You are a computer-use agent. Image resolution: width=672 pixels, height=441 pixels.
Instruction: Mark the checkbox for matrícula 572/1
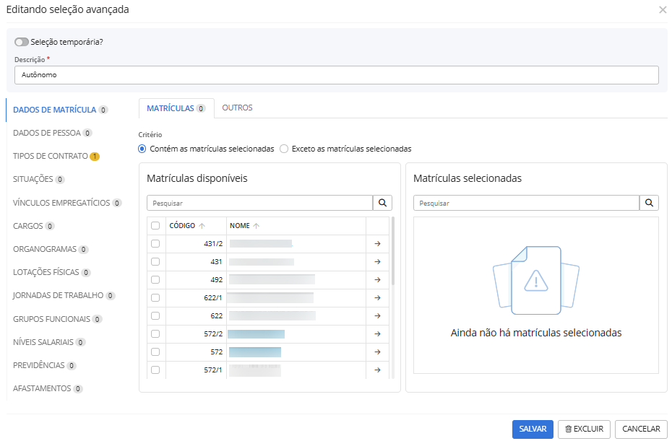pos(155,370)
